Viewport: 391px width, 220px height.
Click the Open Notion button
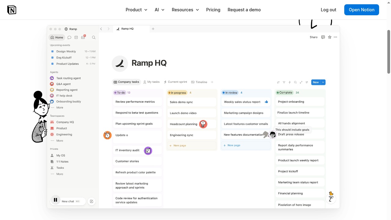(362, 10)
